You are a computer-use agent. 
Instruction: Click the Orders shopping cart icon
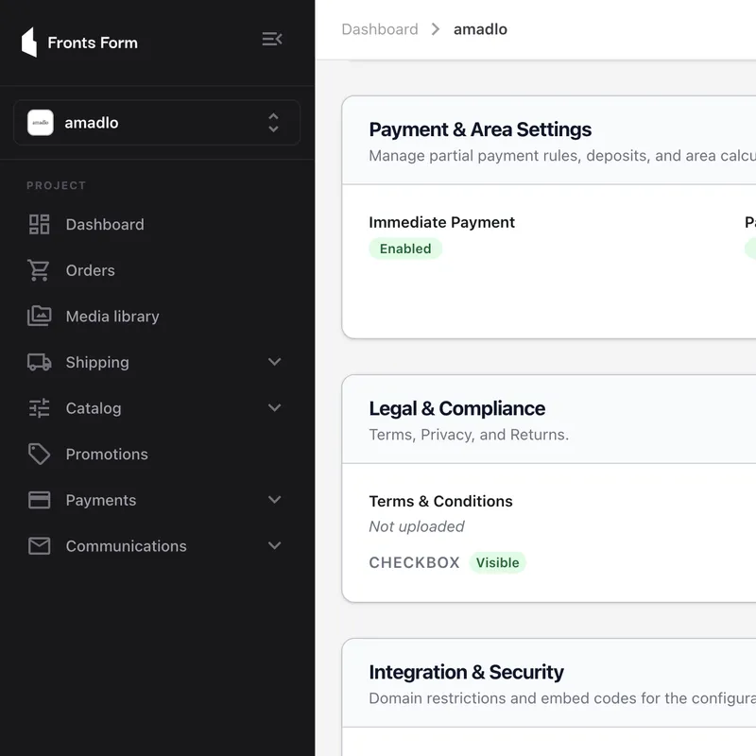(39, 270)
